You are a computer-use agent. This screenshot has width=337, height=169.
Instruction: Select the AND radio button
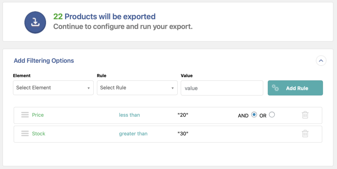pyautogui.click(x=254, y=115)
